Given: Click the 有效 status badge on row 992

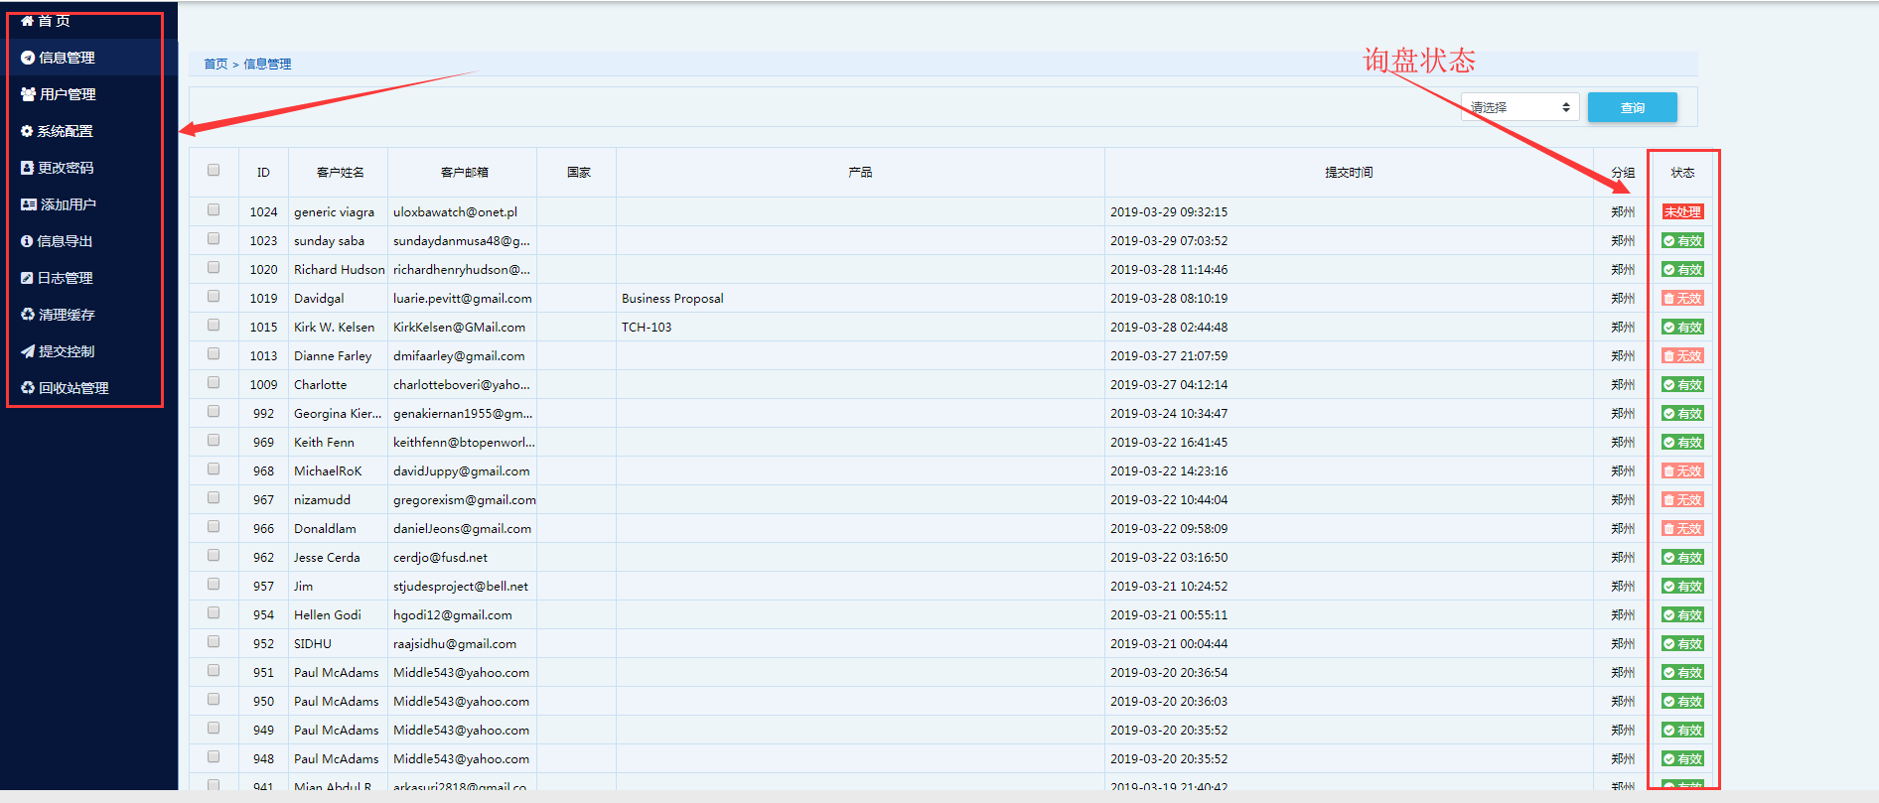Looking at the screenshot, I should pos(1683,413).
